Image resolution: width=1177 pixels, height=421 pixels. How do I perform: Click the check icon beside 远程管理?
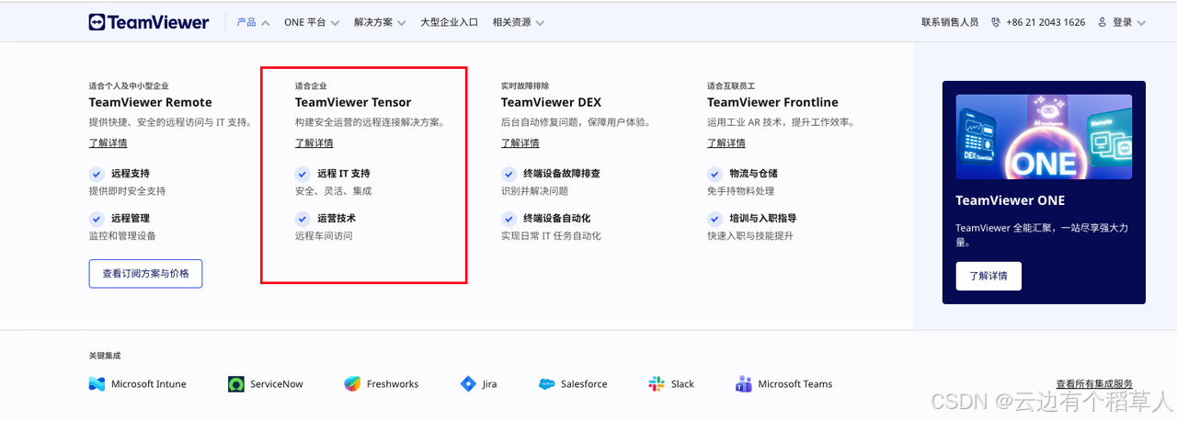coord(96,218)
